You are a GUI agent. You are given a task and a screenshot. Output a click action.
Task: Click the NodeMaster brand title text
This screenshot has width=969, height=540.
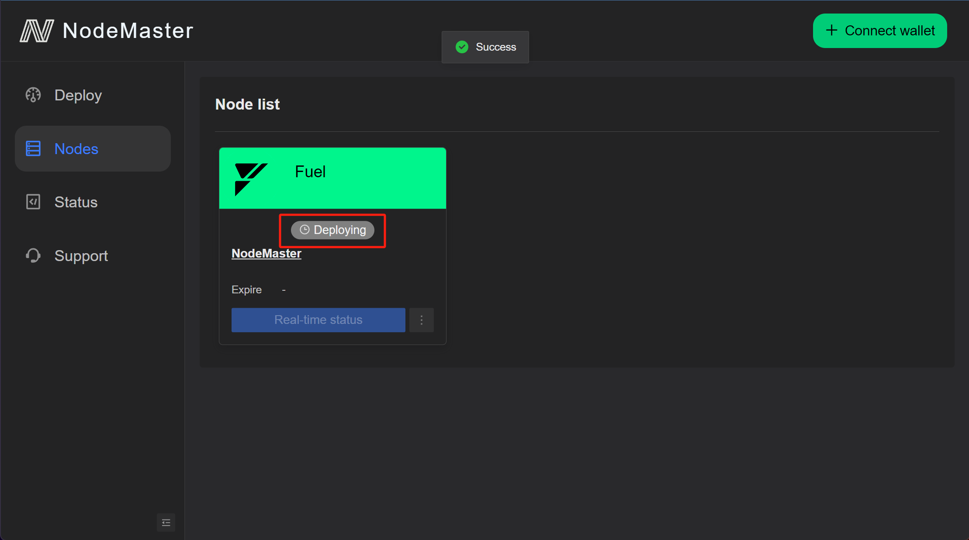(128, 31)
